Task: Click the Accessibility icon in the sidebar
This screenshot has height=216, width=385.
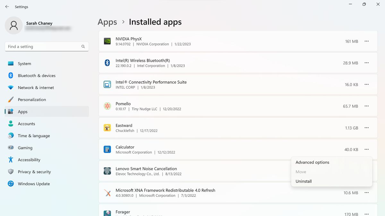Action: point(10,160)
